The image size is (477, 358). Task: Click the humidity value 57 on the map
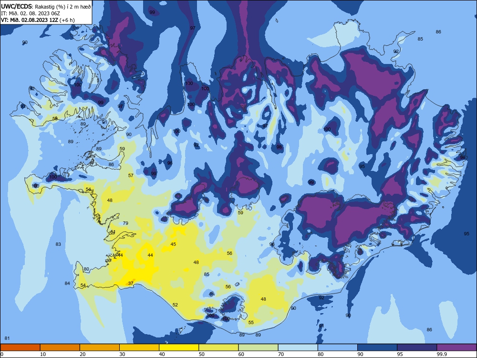[131, 175]
